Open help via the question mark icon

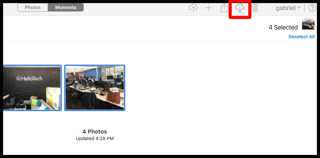point(312,8)
